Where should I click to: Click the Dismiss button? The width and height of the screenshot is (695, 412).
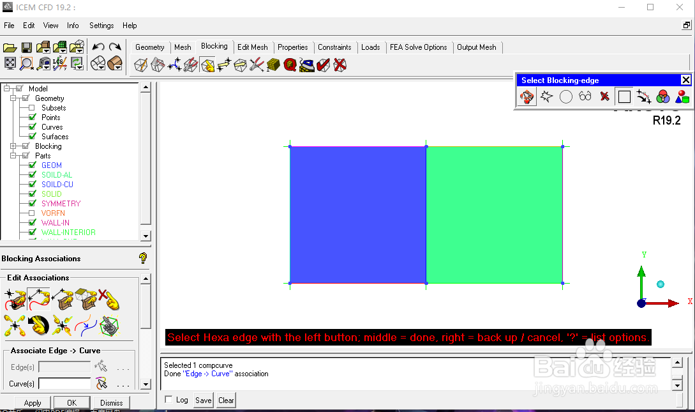(111, 402)
